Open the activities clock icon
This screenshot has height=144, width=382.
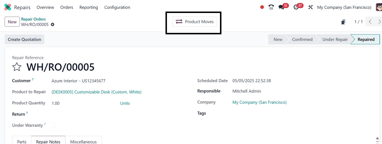[x=296, y=7]
